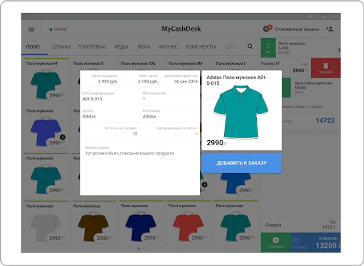Select the ПОЛО category tab
This screenshot has height=266, width=364.
tap(33, 47)
